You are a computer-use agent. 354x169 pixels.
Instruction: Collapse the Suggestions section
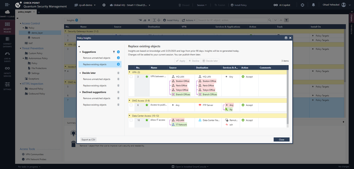[80, 52]
